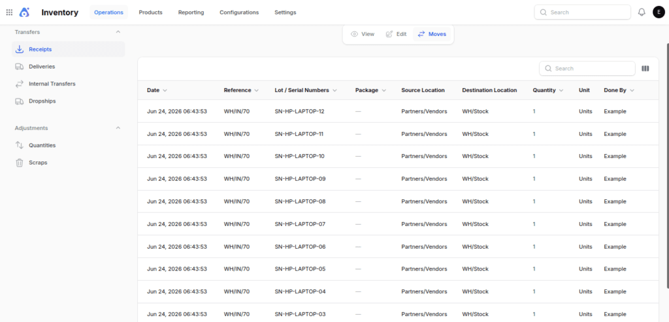Viewport: 669px width, 322px height.
Task: Click the eye icon beside View
Action: (x=354, y=34)
